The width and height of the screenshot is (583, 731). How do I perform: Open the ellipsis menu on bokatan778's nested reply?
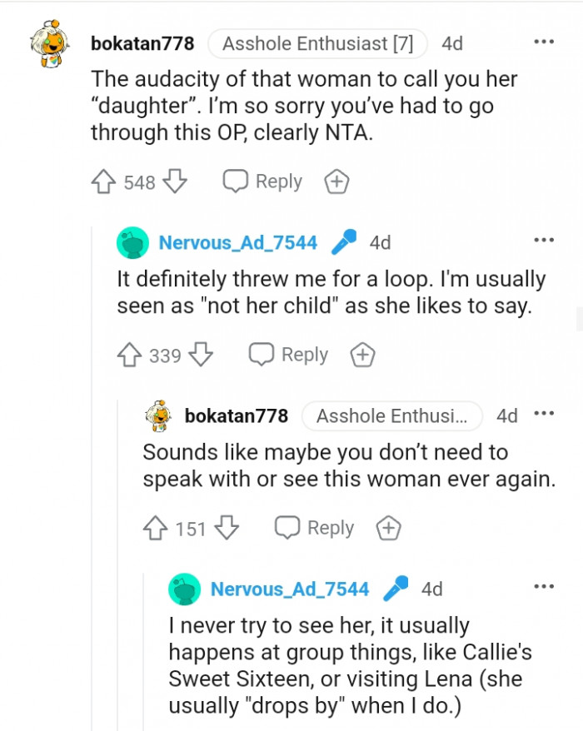544,414
